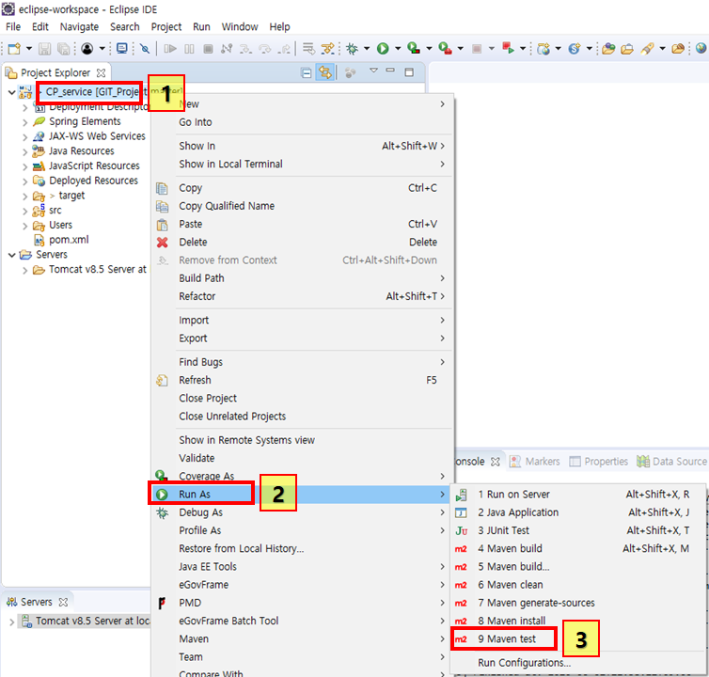Toggle Use Step Filters toolbar button
This screenshot has width=709, height=677.
pyautogui.click(x=327, y=48)
